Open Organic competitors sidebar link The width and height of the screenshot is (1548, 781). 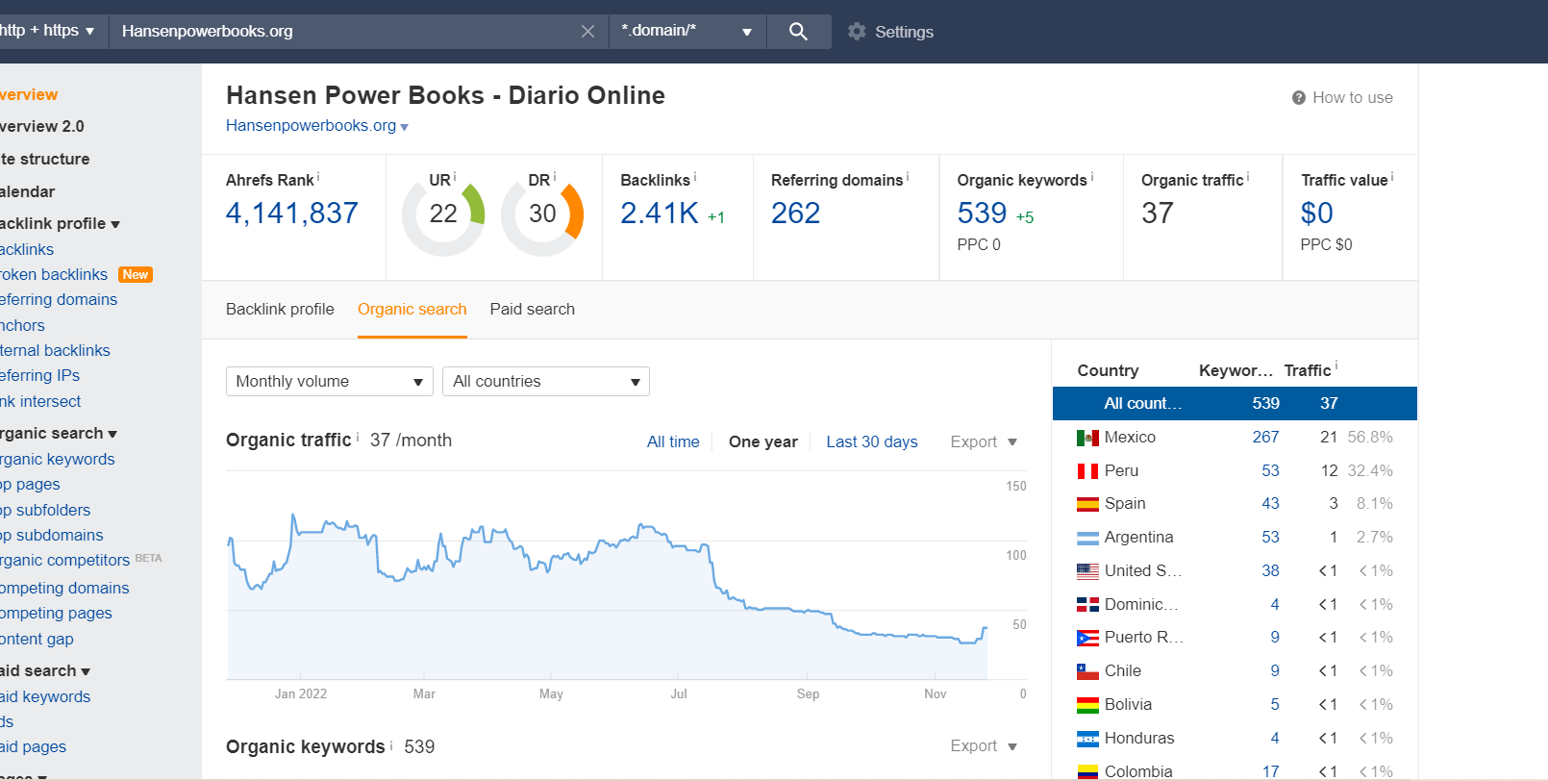click(64, 560)
